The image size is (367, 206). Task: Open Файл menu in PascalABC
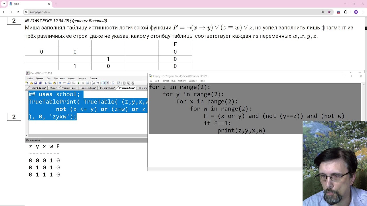tap(30, 78)
